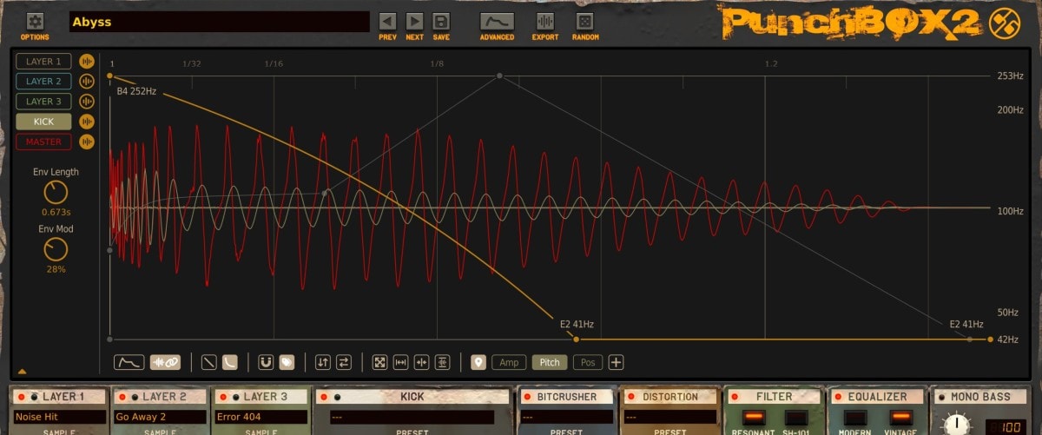
Task: Click the MONO BASS frequency knob
Action: pyautogui.click(x=959, y=426)
